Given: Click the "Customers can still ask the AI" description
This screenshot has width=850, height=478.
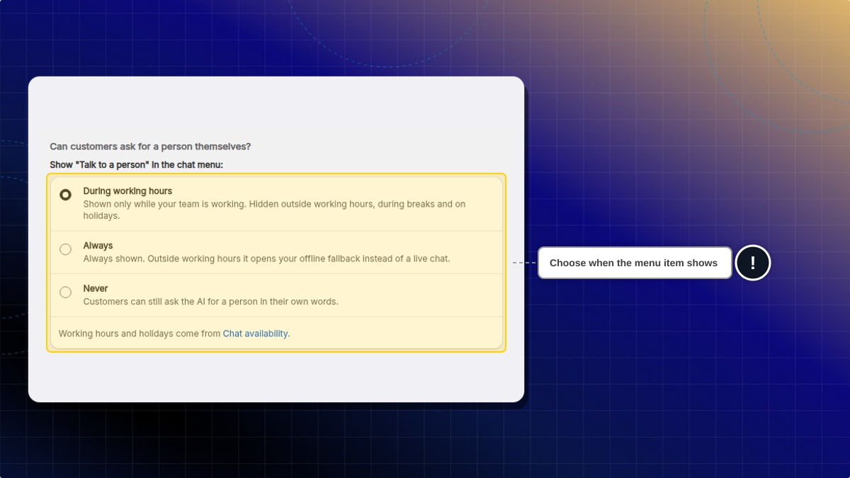Looking at the screenshot, I should pyautogui.click(x=210, y=301).
